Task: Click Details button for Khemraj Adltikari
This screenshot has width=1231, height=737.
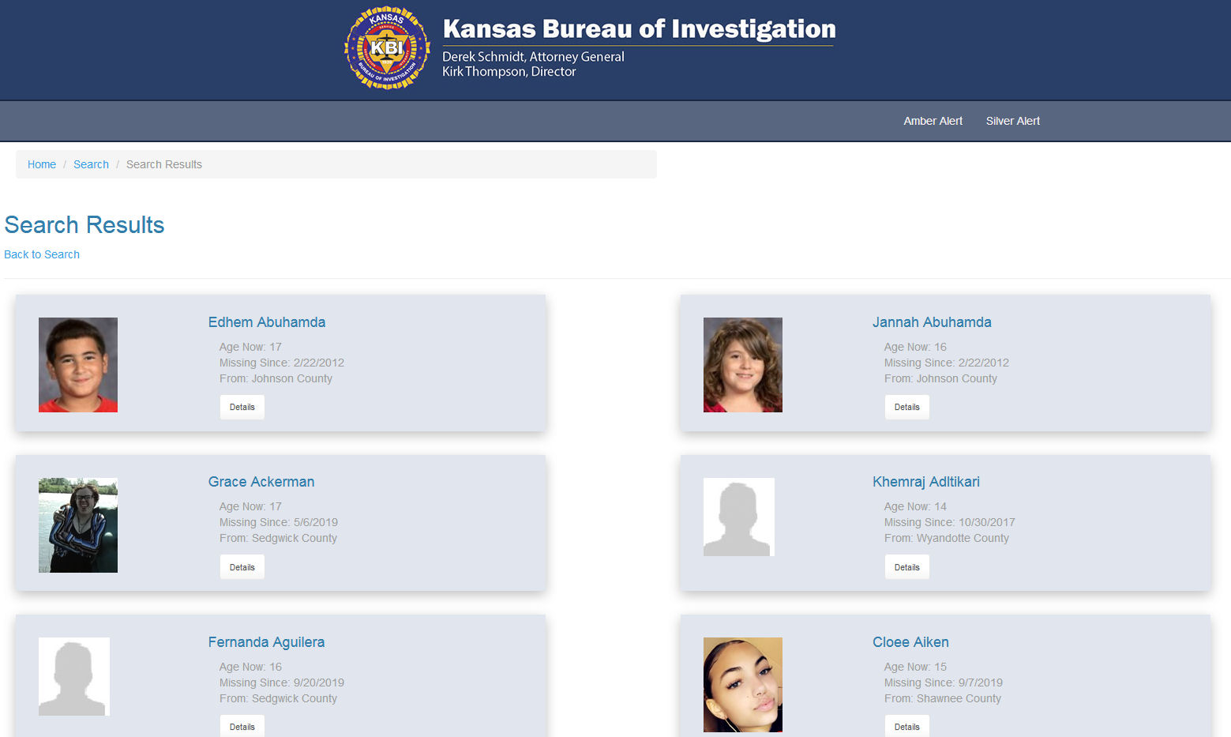Action: [906, 567]
